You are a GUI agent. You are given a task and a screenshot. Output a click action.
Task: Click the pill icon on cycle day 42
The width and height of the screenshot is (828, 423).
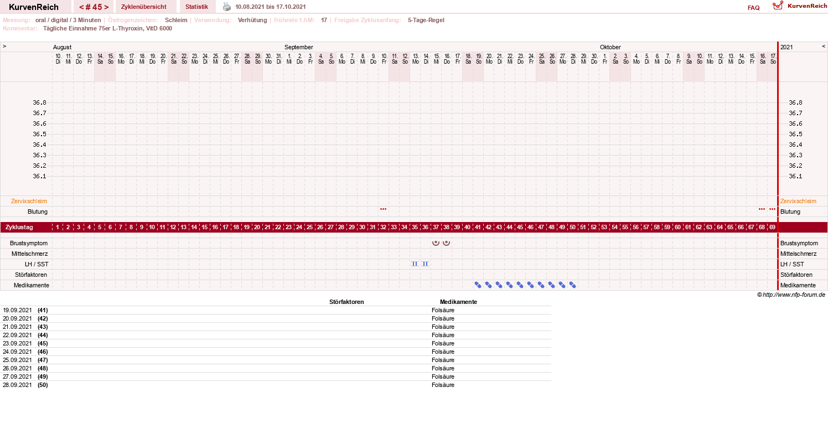pyautogui.click(x=488, y=285)
